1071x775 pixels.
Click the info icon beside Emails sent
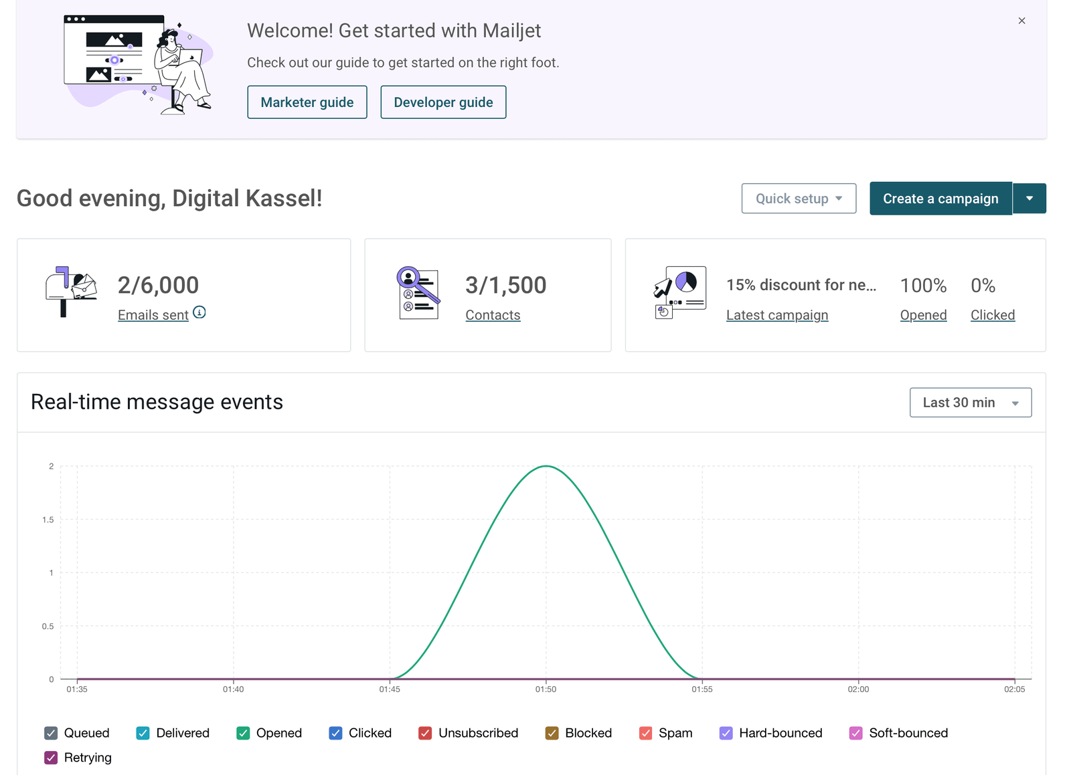click(x=199, y=312)
